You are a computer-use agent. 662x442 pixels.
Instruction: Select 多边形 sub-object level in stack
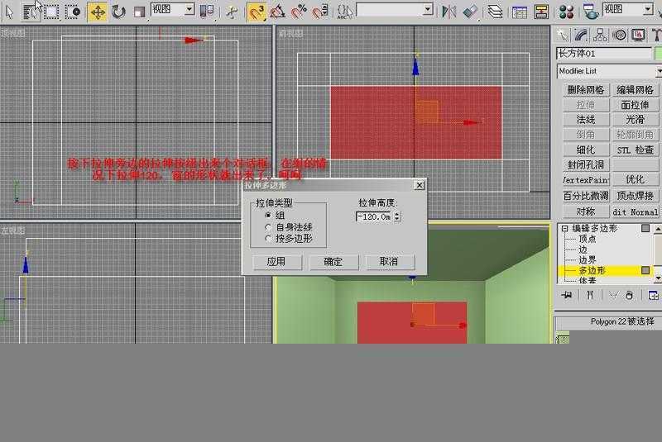tap(592, 270)
